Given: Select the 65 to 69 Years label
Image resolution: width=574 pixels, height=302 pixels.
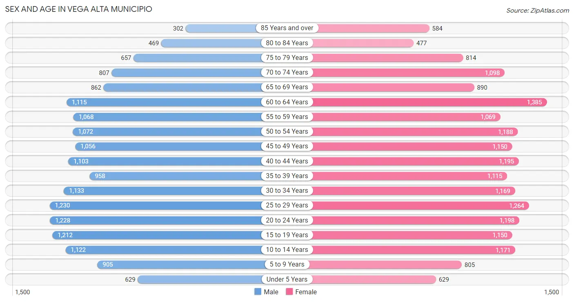Looking at the screenshot, I should click(x=287, y=87).
